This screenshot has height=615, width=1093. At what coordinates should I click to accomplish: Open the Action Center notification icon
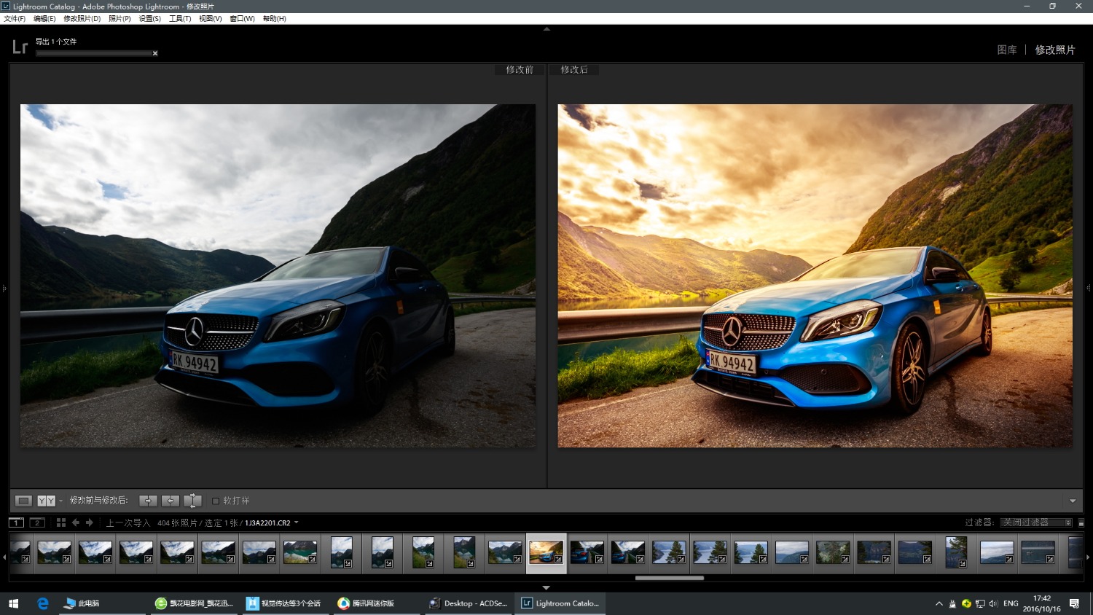pos(1074,603)
